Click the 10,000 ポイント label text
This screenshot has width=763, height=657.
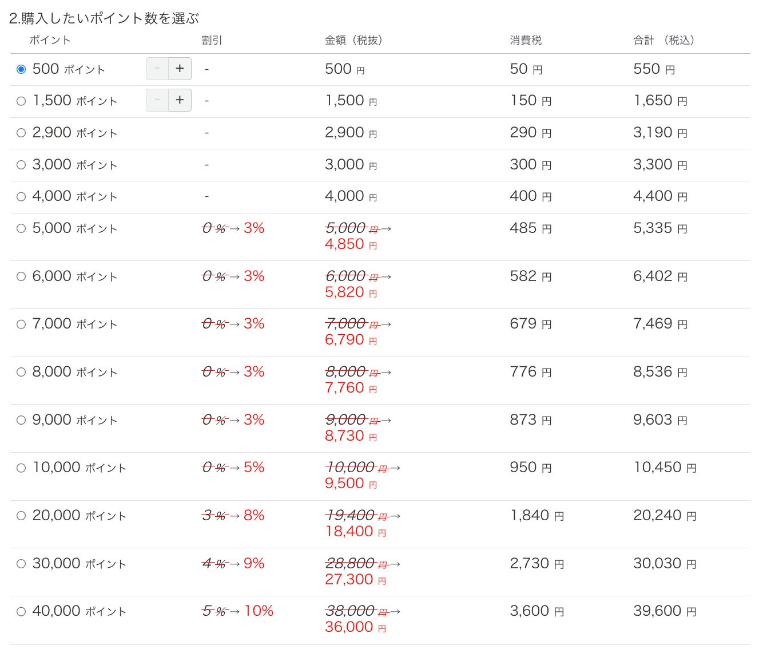tap(79, 468)
